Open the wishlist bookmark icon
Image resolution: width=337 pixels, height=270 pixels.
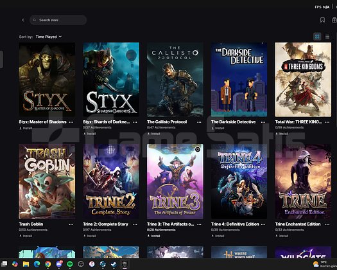coord(322,20)
